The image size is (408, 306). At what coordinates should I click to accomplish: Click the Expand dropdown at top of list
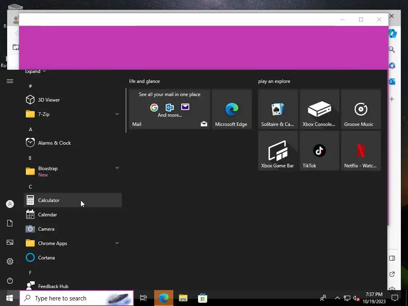pos(35,71)
